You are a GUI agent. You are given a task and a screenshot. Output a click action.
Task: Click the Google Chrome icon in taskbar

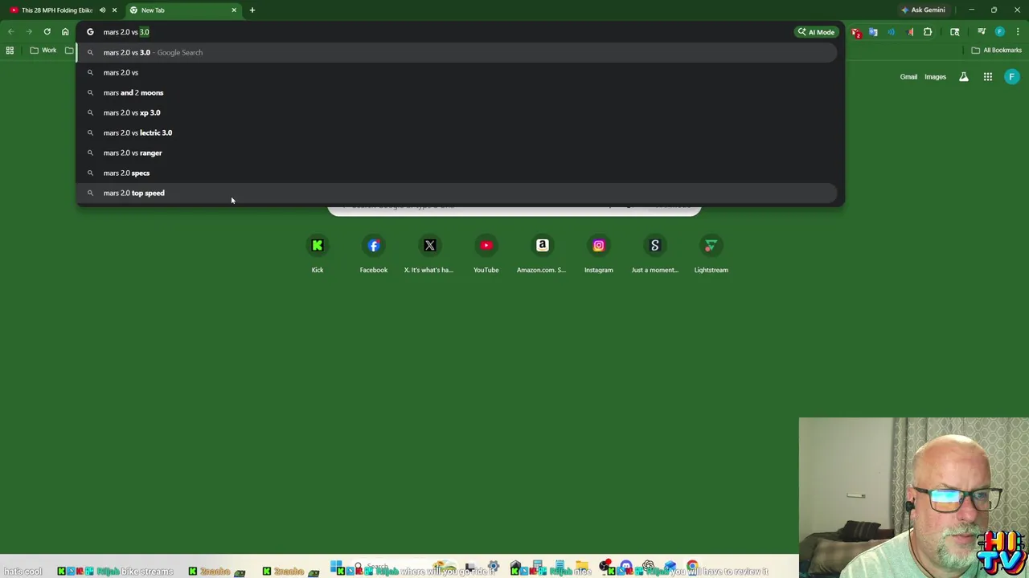click(x=692, y=568)
